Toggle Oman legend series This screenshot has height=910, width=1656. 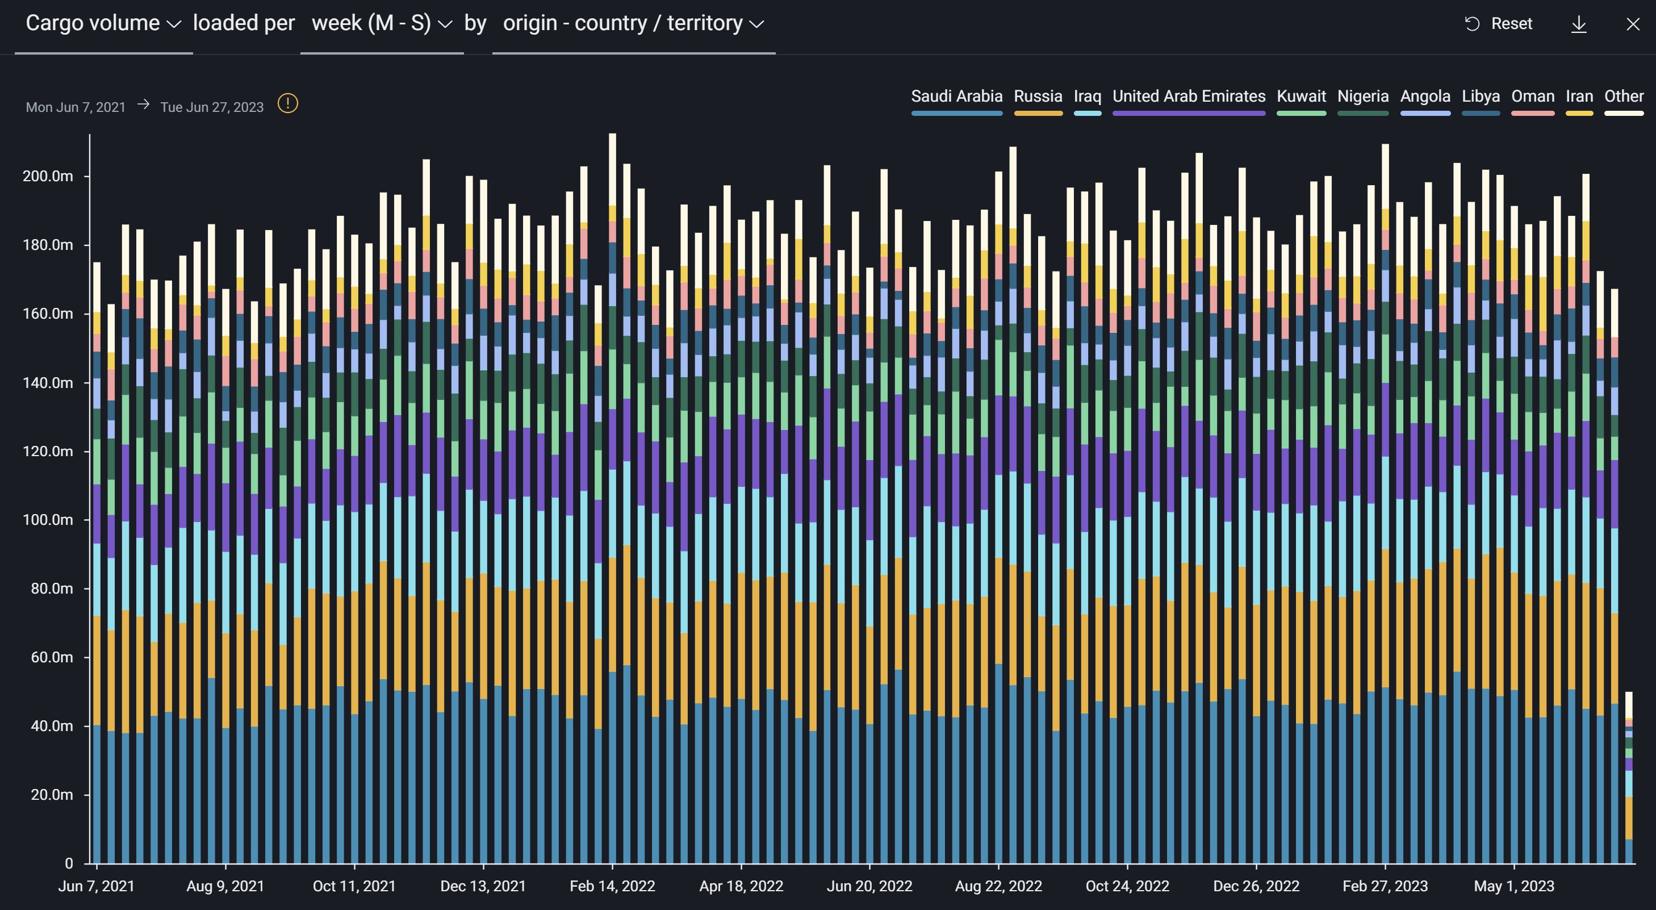(1533, 101)
